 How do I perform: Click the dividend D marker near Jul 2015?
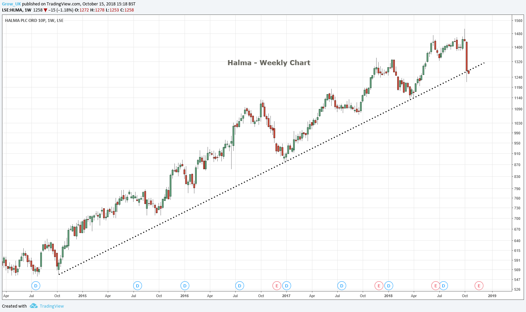coord(137,286)
